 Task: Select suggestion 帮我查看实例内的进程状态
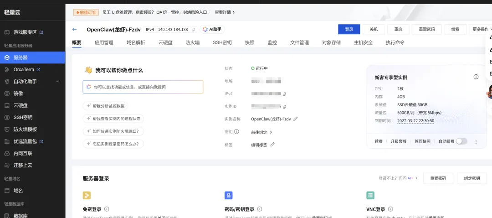[113, 119]
